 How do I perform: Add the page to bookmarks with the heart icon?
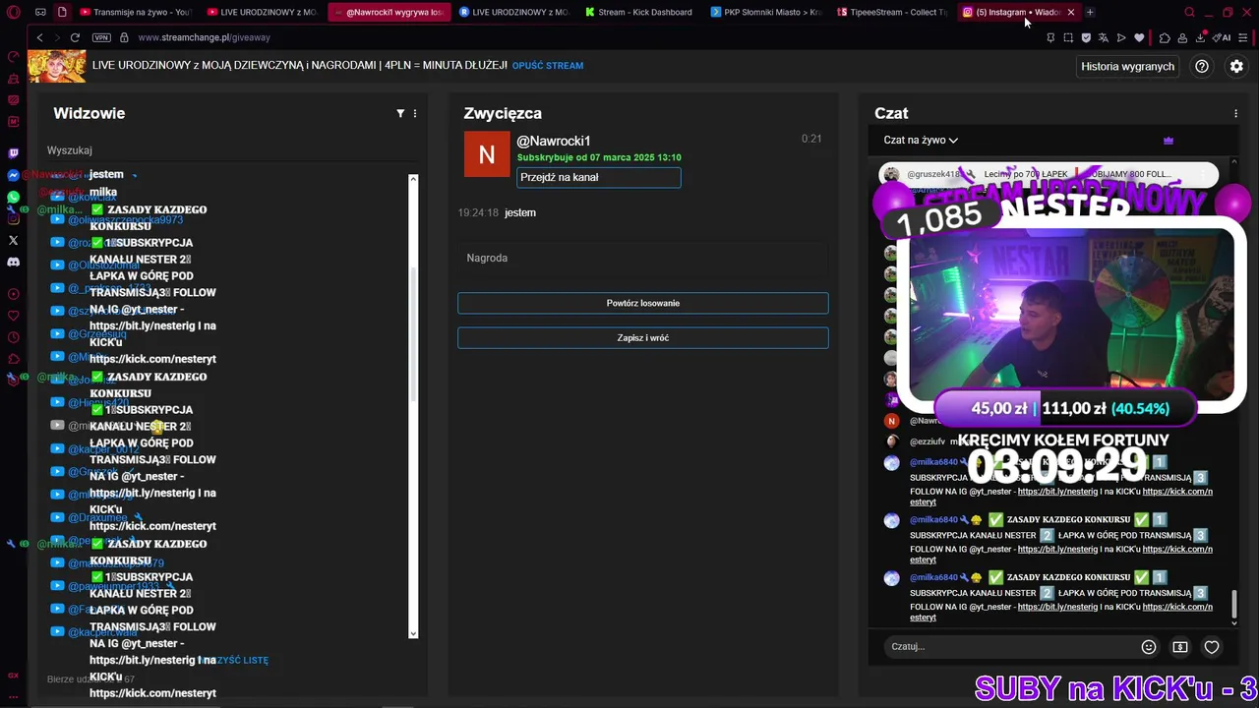point(1139,37)
